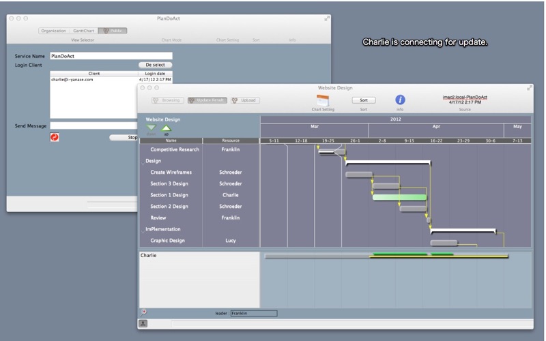Select GanttChart view in PlanDoAct window

tap(83, 31)
